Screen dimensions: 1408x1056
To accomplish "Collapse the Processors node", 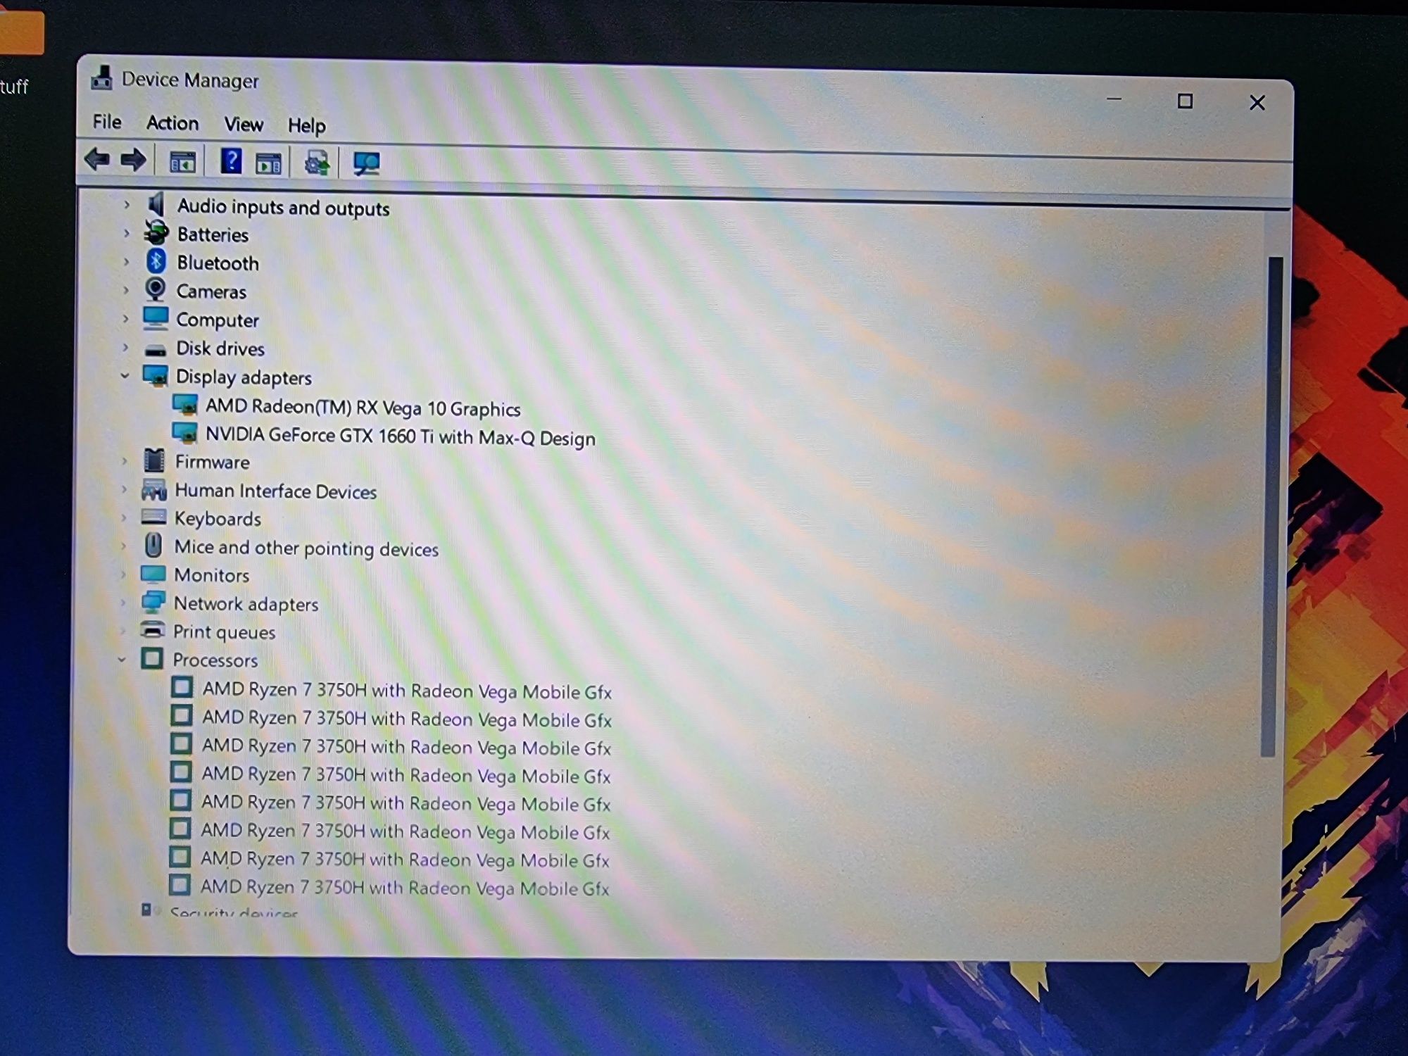I will tap(122, 659).
